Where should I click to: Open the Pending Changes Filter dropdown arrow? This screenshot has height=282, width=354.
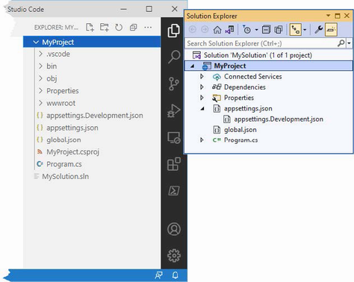click(x=256, y=30)
